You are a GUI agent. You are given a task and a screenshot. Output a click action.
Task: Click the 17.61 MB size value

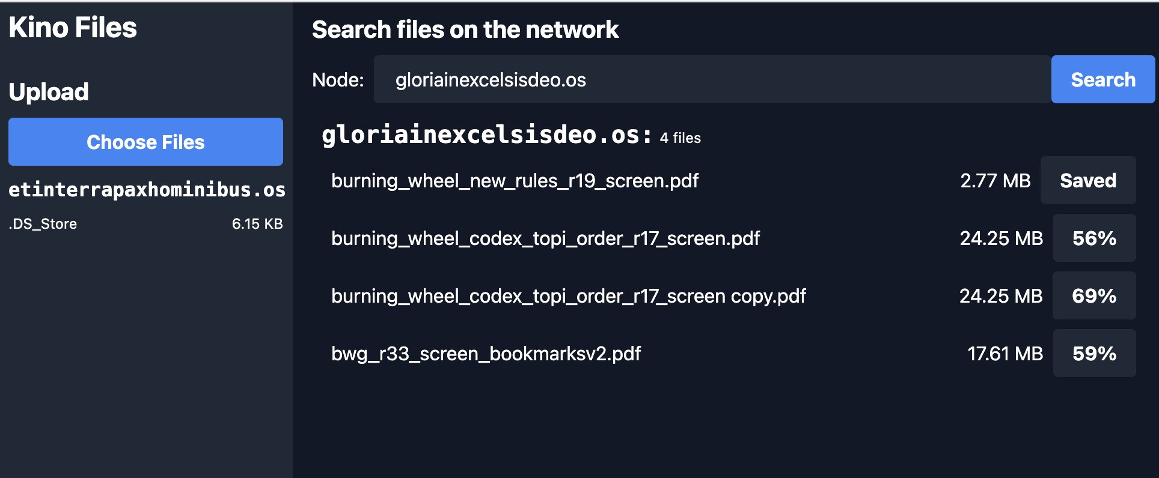click(1005, 353)
